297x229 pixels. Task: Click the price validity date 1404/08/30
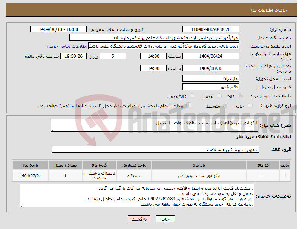[211, 68]
